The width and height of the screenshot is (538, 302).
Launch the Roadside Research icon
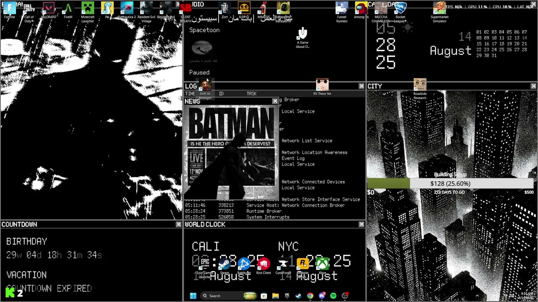(x=420, y=89)
